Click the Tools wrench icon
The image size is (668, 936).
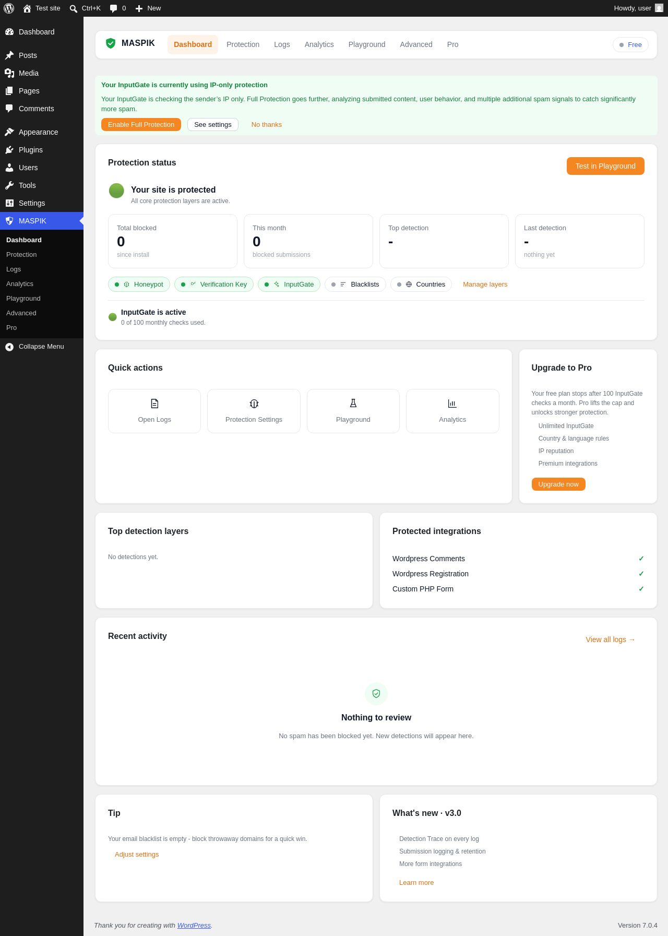coord(9,185)
